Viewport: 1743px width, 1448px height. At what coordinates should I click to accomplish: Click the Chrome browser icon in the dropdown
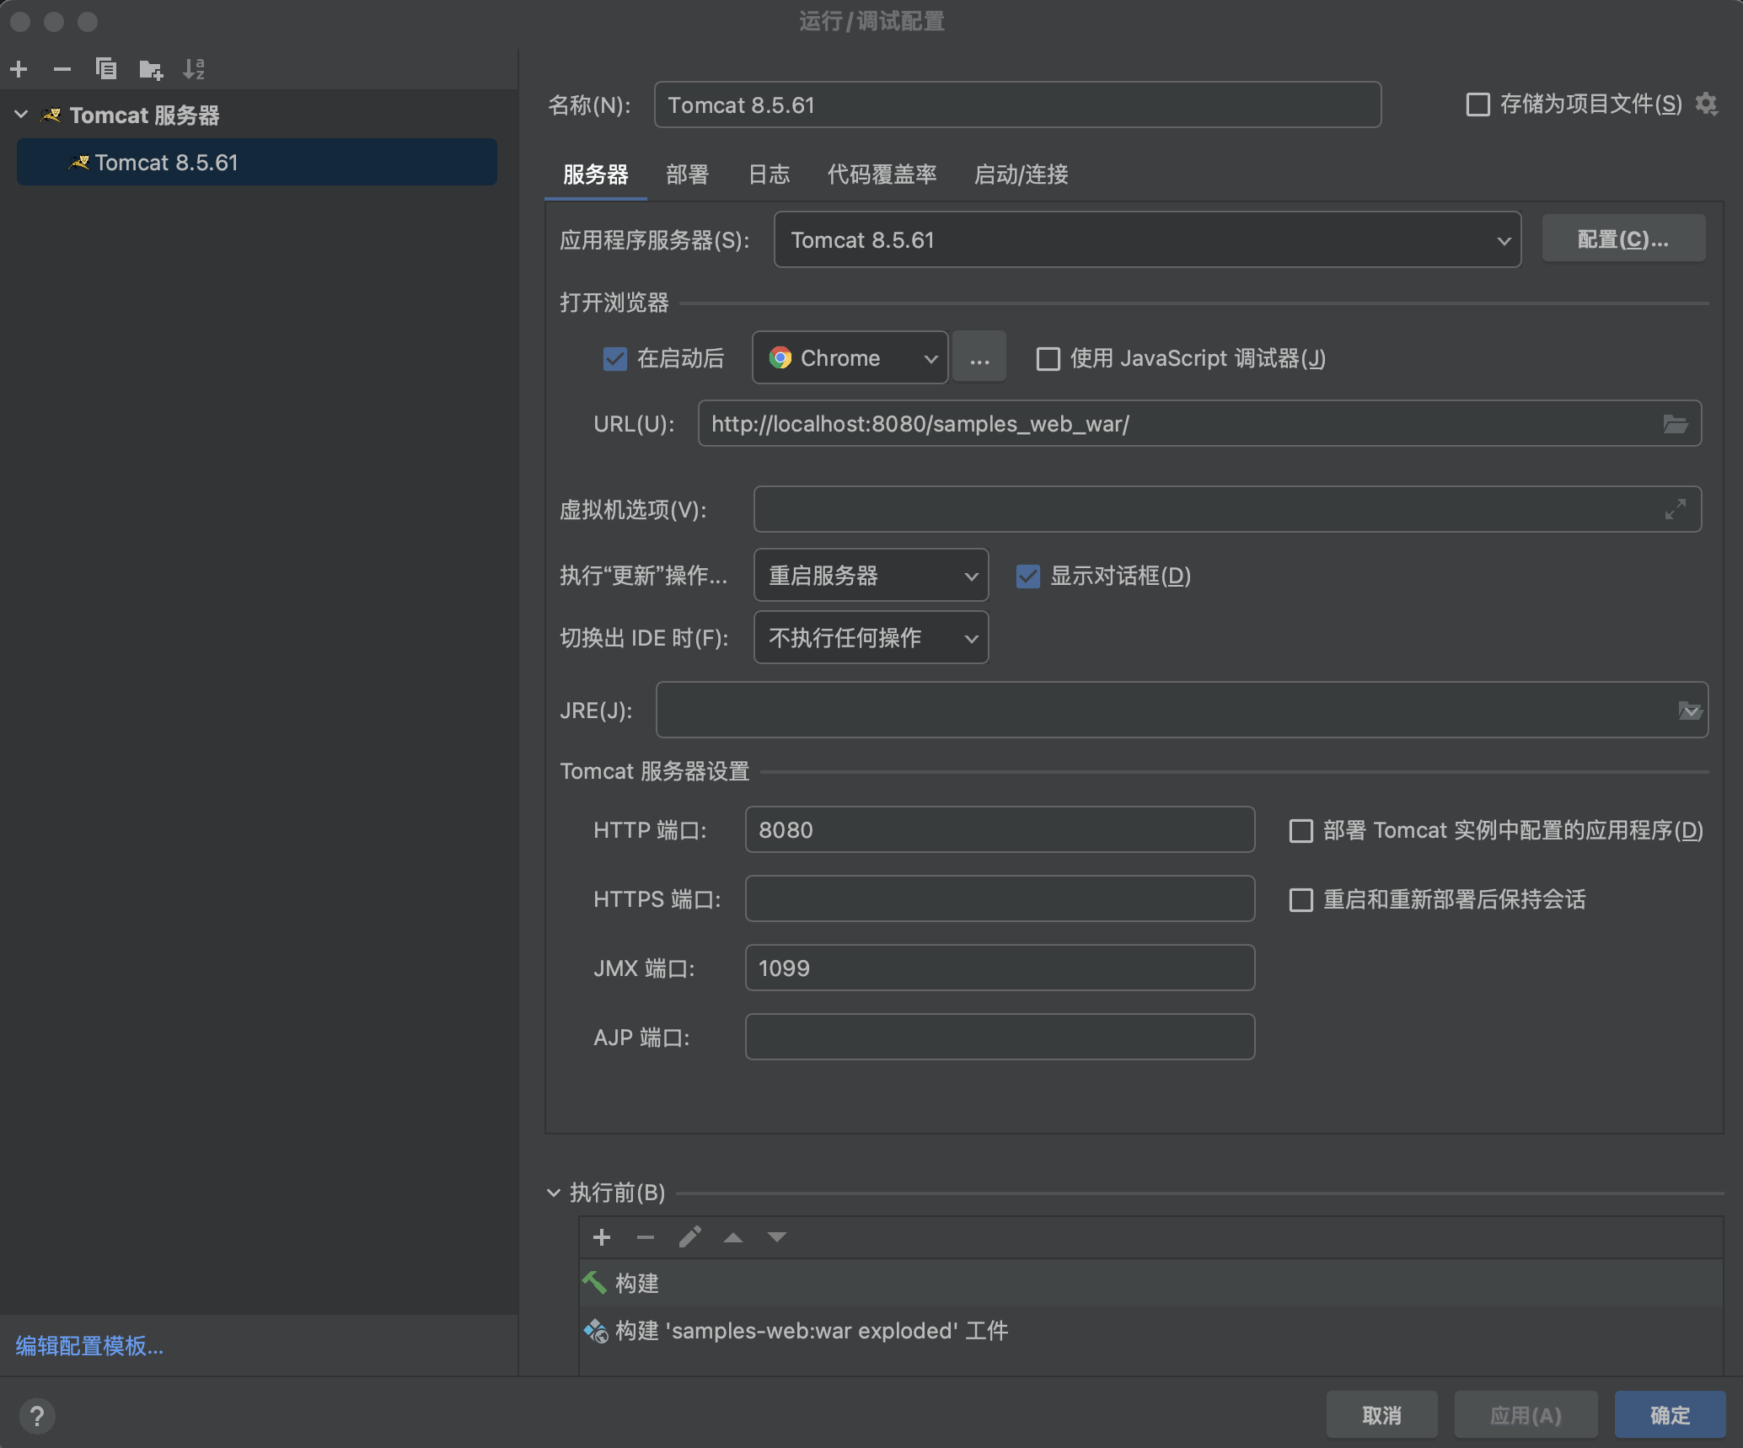780,358
